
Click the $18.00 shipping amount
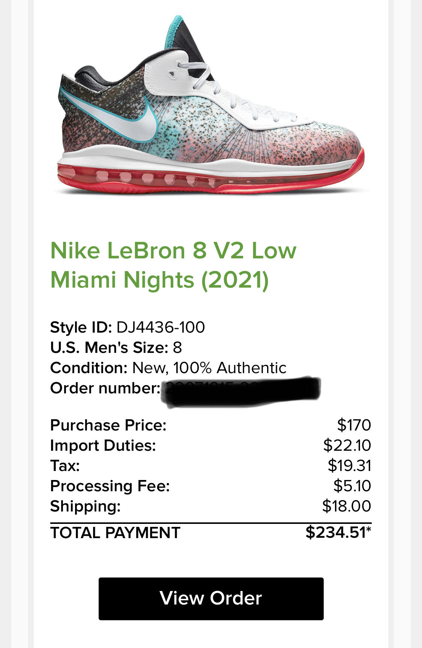click(x=347, y=506)
